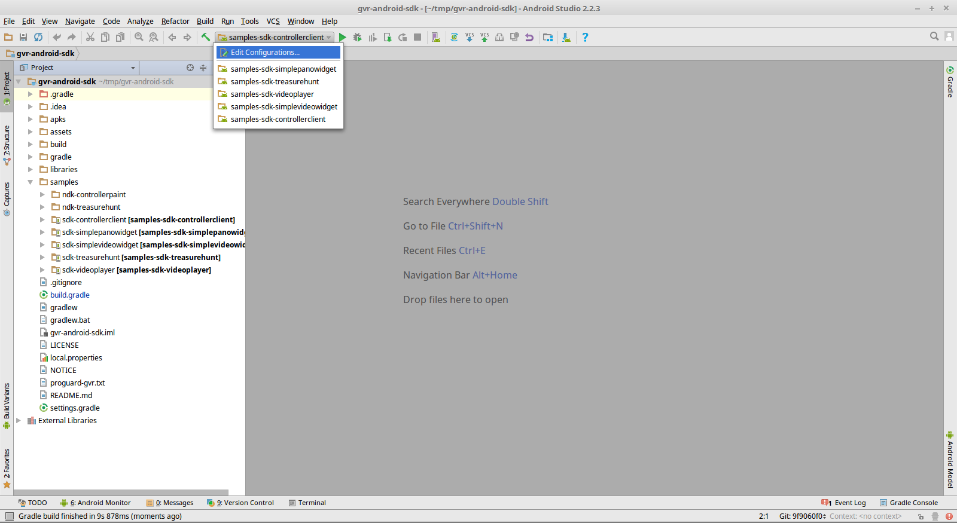Run the app with the green play icon
This screenshot has height=523, width=957.
pyautogui.click(x=343, y=37)
